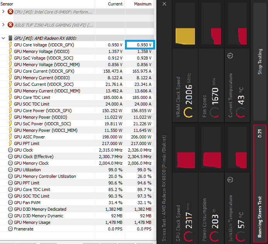The height and width of the screenshot is (244, 268).
Task: Click the lightning icon for GPU Memory Voltage (VDDIO)
Action: coord(10,51)
